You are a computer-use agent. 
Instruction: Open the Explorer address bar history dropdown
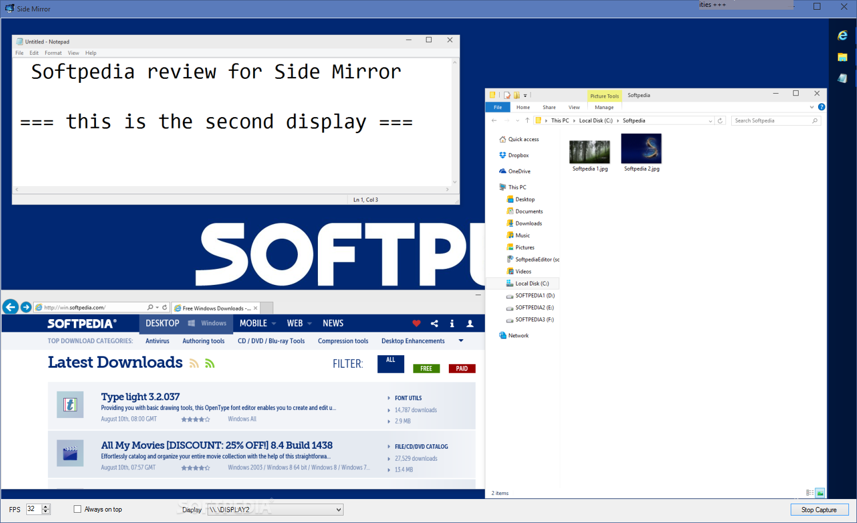711,120
